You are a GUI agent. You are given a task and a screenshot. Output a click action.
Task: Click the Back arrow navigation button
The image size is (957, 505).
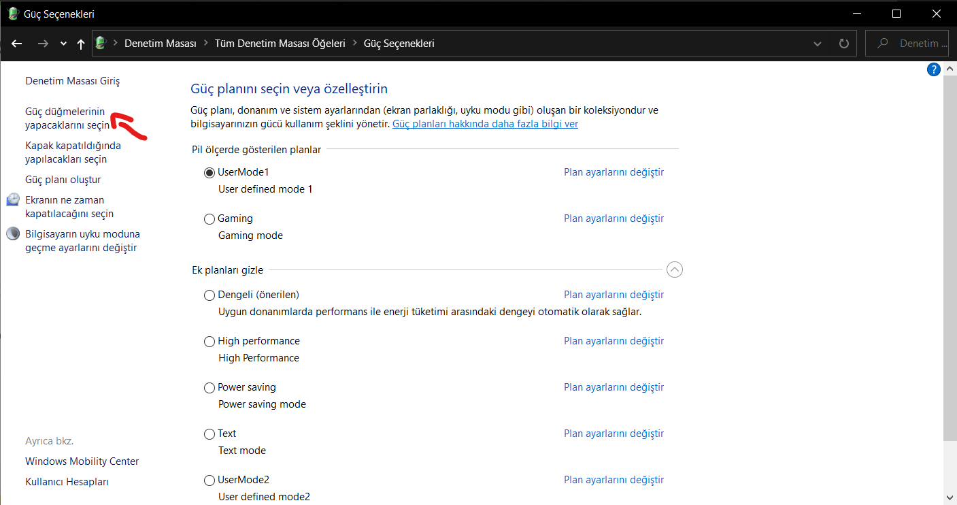(x=17, y=44)
